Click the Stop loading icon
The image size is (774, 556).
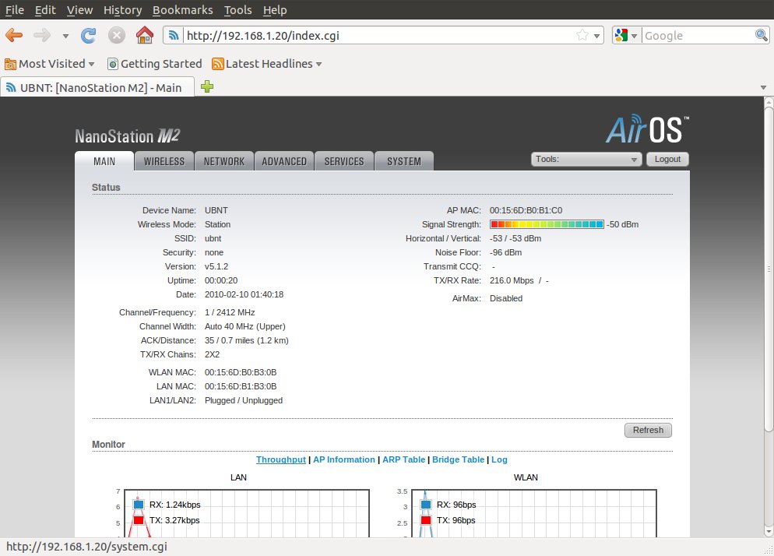click(116, 35)
